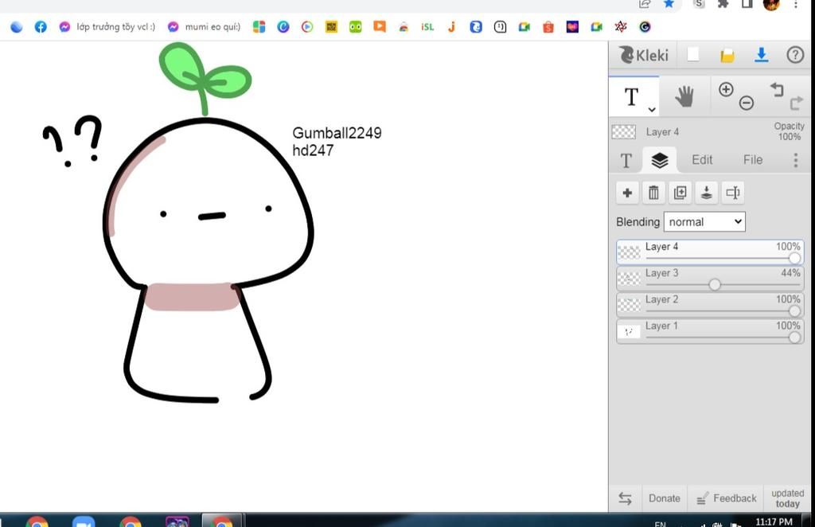Select Layer 2 in the layers list
Screen dimensions: 815x527
[710, 305]
